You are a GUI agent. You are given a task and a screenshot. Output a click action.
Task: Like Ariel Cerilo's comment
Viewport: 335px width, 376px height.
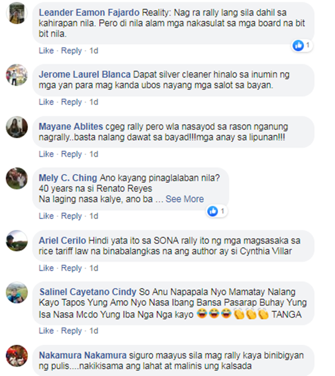click(46, 268)
